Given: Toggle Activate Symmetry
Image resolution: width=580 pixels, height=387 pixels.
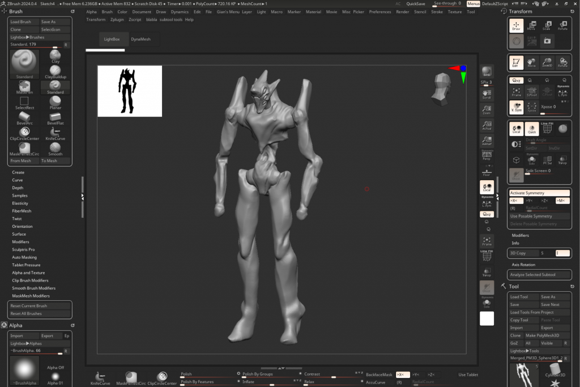Looking at the screenshot, I should click(539, 193).
